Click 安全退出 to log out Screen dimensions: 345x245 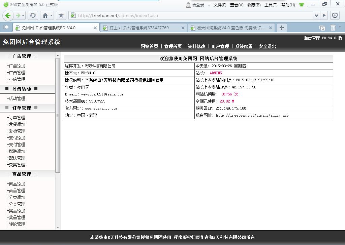coord(267,46)
